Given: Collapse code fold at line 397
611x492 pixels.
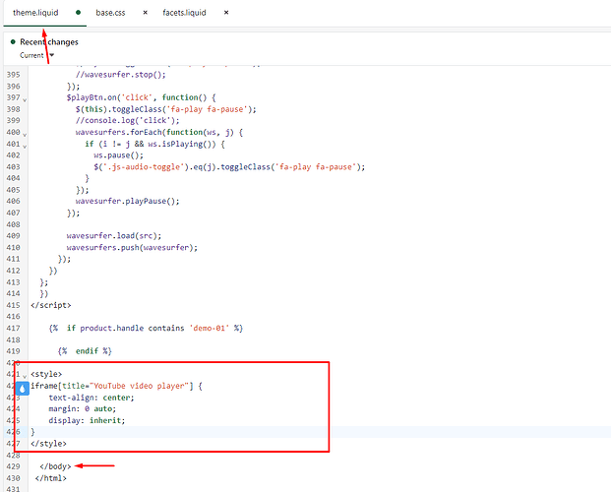Looking at the screenshot, I should click(x=23, y=99).
